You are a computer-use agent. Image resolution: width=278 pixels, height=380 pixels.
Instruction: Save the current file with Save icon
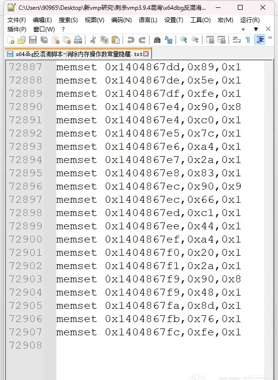click(x=33, y=40)
